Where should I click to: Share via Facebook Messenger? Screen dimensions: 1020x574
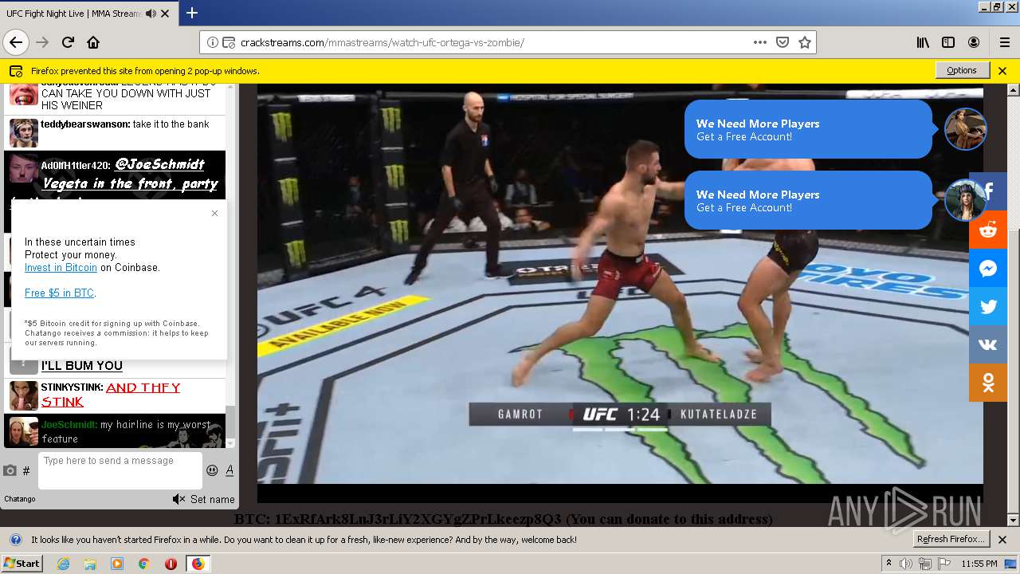pos(988,269)
